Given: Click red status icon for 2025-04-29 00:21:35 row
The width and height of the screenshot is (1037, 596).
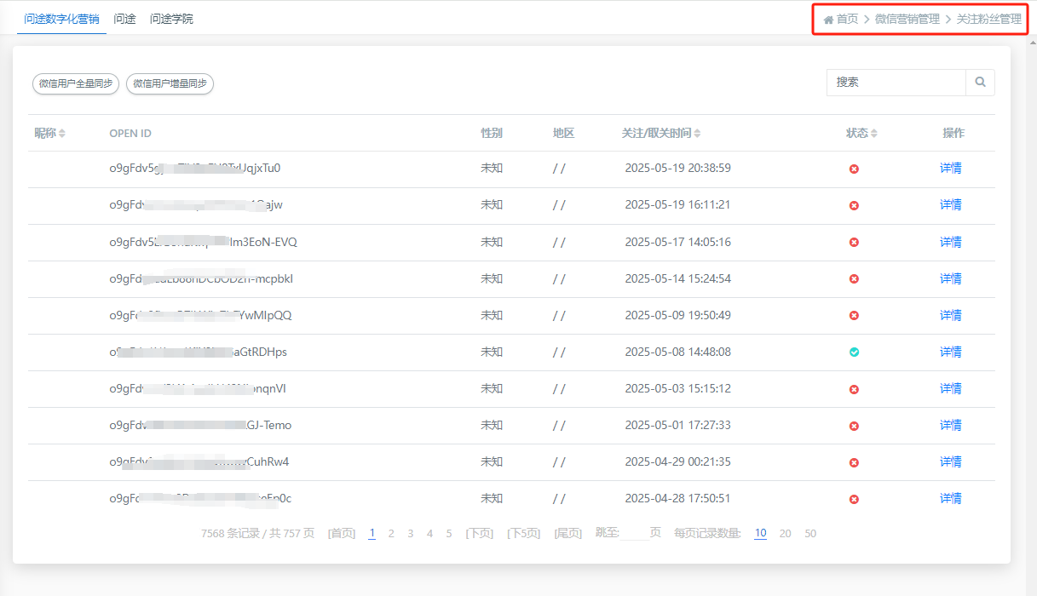Looking at the screenshot, I should 854,462.
